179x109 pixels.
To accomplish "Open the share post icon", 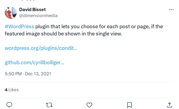I will tap(169, 105).
